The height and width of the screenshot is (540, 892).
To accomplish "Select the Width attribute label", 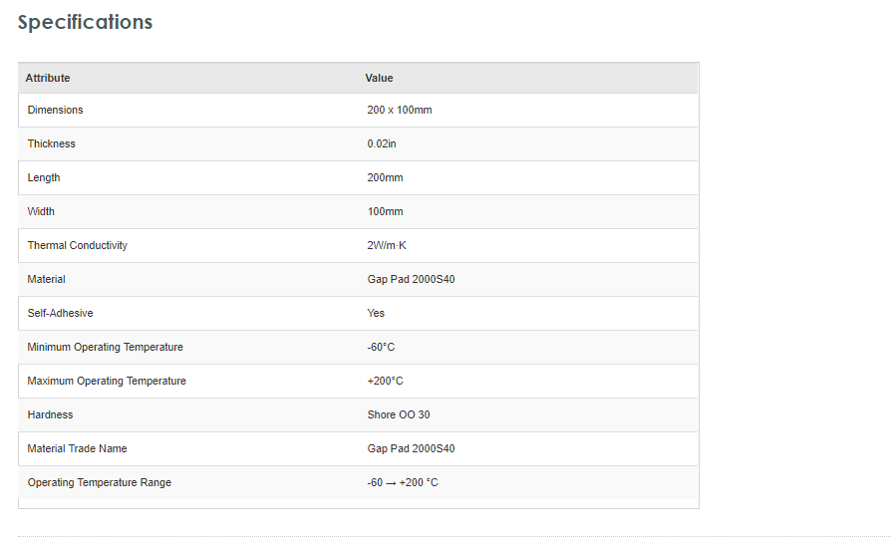I will 41,211.
